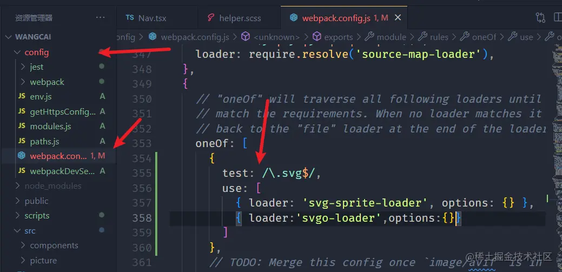
Task: Click line number 354 in gutter
Action: pos(142,158)
